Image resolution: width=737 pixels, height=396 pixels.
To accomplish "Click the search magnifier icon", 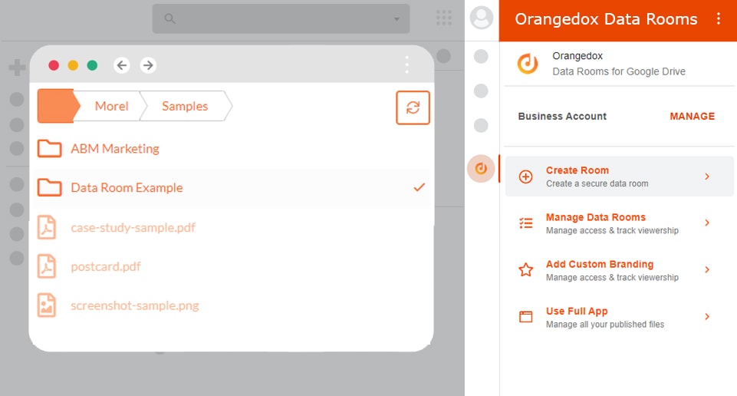I will (169, 19).
